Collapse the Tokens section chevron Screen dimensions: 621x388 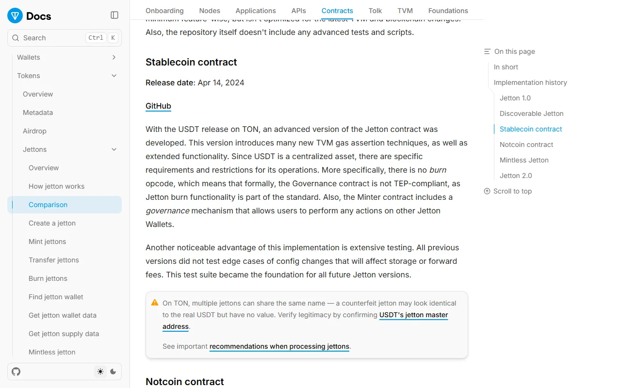click(114, 76)
